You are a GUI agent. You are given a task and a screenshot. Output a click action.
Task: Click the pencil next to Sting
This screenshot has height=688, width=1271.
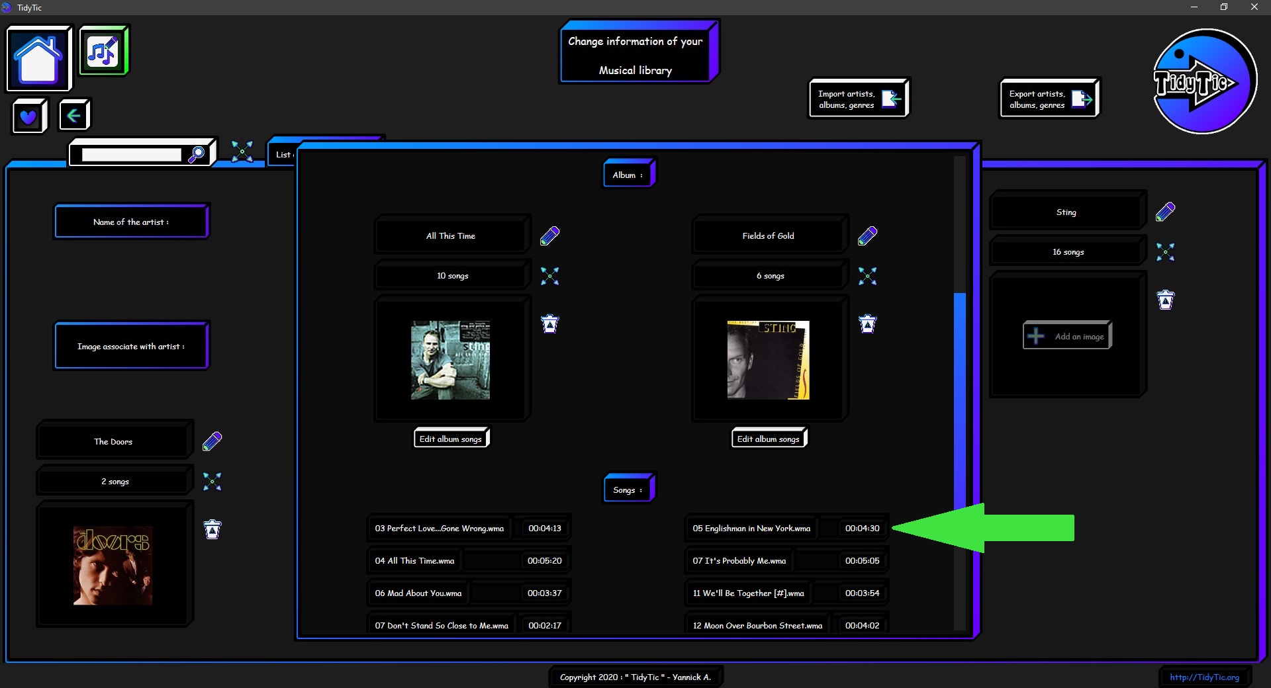click(1165, 212)
